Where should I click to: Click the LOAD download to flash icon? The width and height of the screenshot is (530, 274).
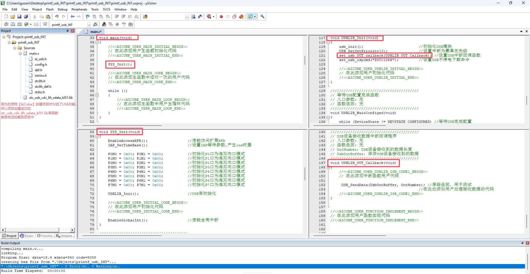[x=45, y=24]
